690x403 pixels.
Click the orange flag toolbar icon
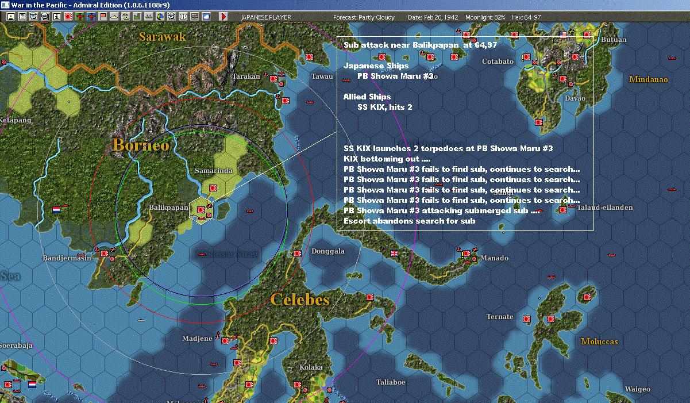pyautogui.click(x=103, y=17)
